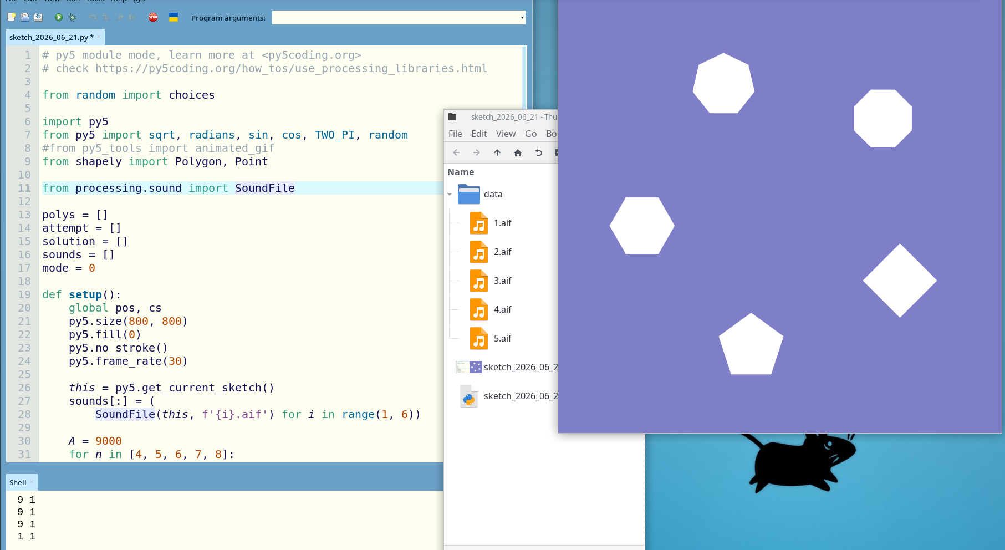Viewport: 1005px width, 550px height.
Task: Click the Step out debugger icon
Action: pos(119,17)
